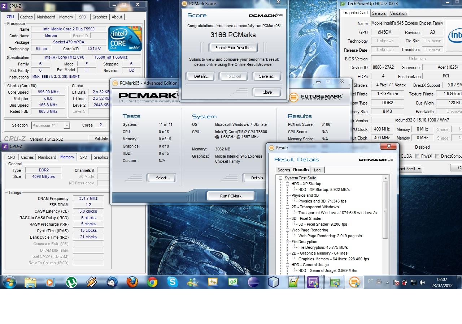Open Skype from the taskbar
This screenshot has width=462, height=324.
[173, 282]
